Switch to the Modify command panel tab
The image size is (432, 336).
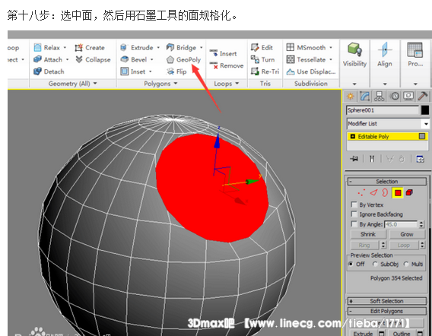(x=365, y=96)
